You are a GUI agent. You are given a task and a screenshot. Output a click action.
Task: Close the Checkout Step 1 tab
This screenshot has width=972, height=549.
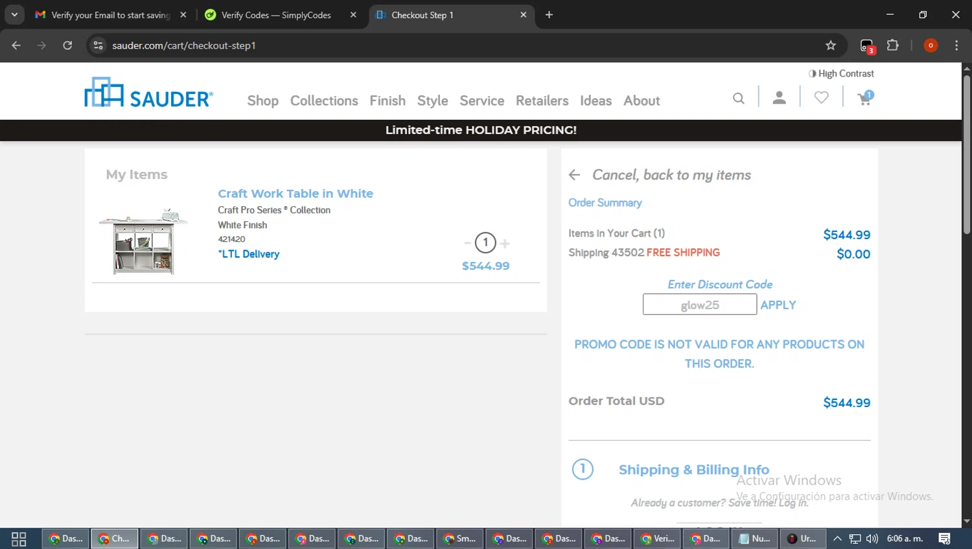[524, 15]
